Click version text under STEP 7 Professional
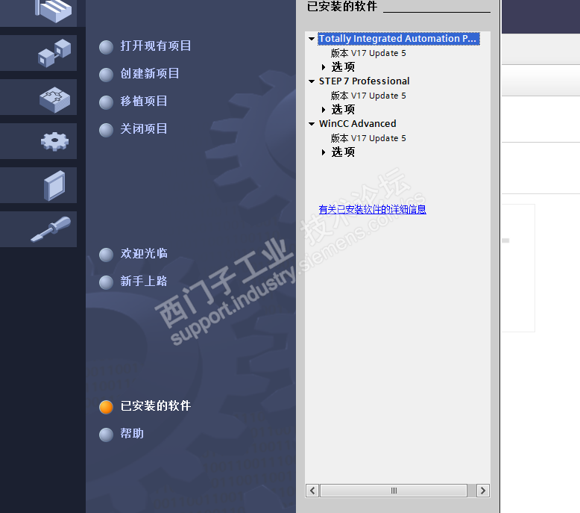580x513 pixels. [x=368, y=96]
